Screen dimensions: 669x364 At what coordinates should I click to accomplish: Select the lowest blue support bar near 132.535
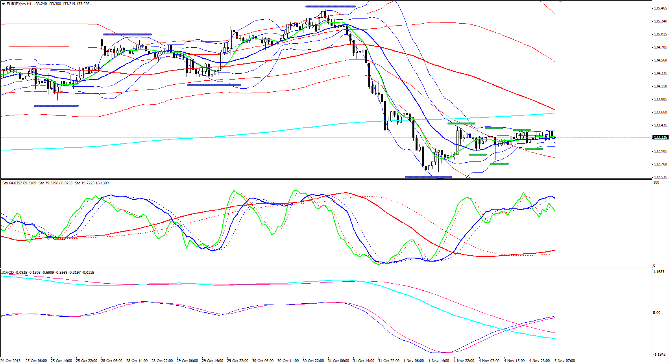click(428, 176)
